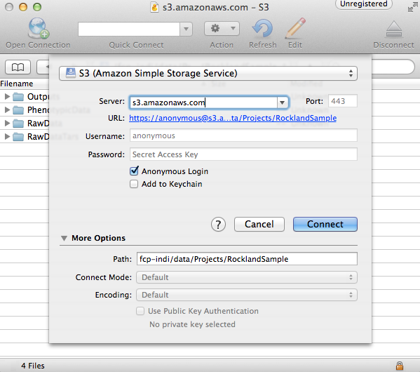Click the Open Connection globe icon
The height and width of the screenshot is (372, 420).
click(x=39, y=28)
